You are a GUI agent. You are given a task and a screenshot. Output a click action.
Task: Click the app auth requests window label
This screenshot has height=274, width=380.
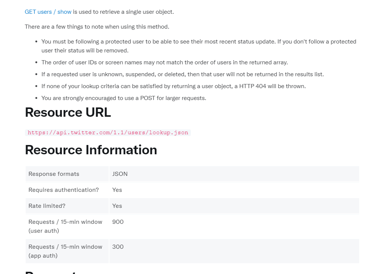65,251
